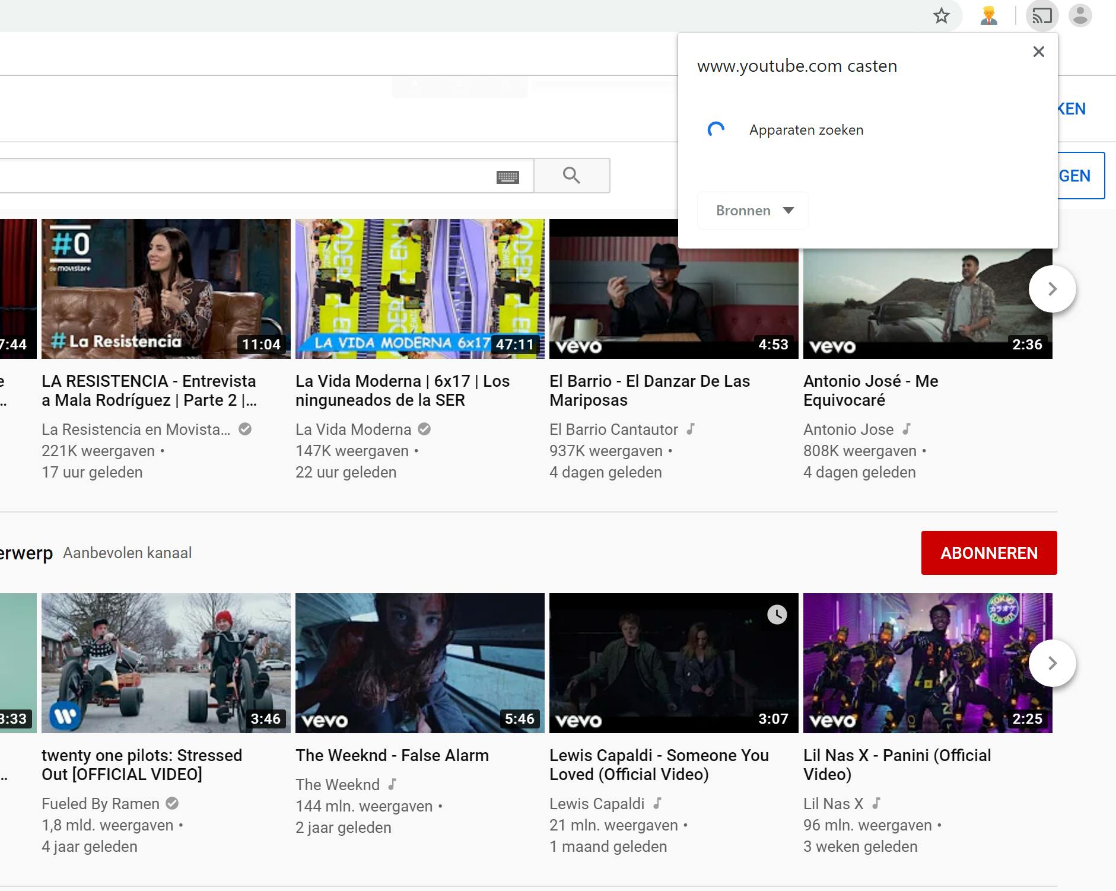Visit La Vida Moderna channel
The width and height of the screenshot is (1116, 891).
point(354,429)
